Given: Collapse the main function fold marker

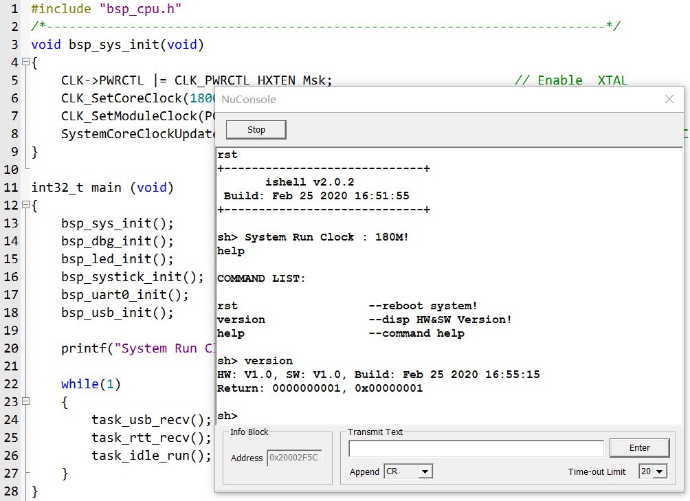Looking at the screenshot, I should tap(26, 205).
